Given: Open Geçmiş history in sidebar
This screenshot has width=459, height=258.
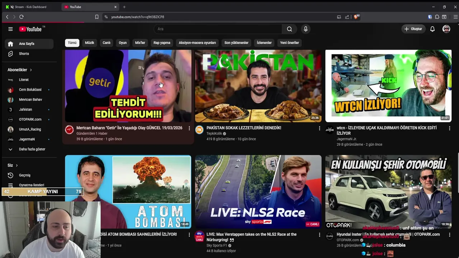Looking at the screenshot, I should [x=29, y=175].
